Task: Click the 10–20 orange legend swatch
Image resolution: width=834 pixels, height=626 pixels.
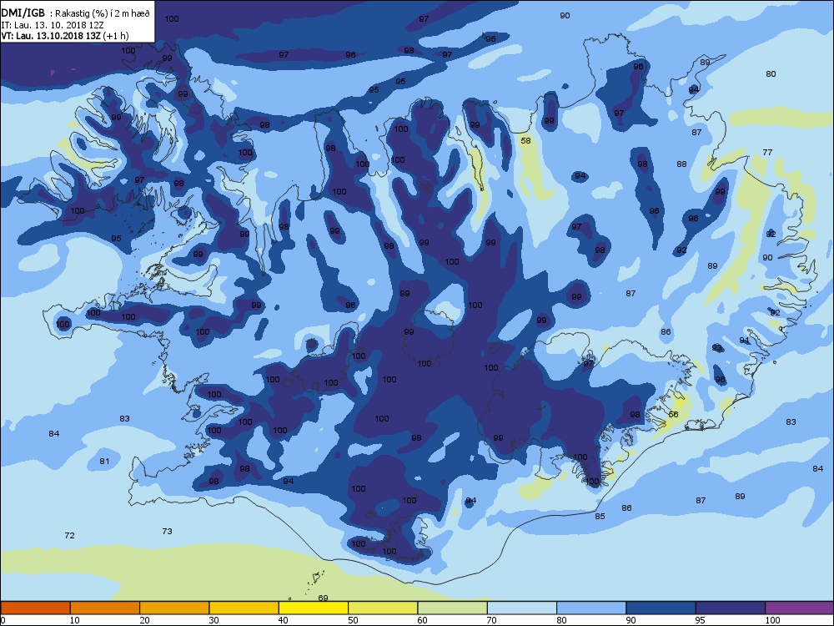Action: point(105,608)
